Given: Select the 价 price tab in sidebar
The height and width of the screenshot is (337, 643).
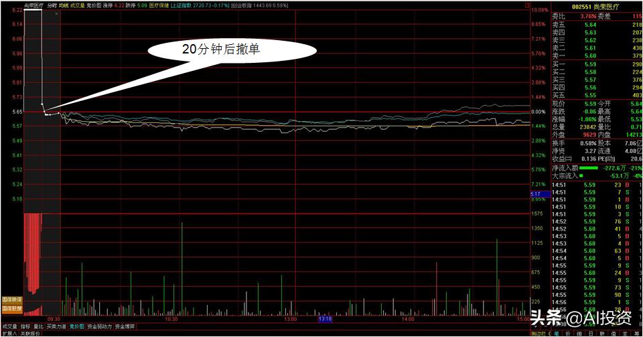Looking at the screenshot, I should pos(567,334).
